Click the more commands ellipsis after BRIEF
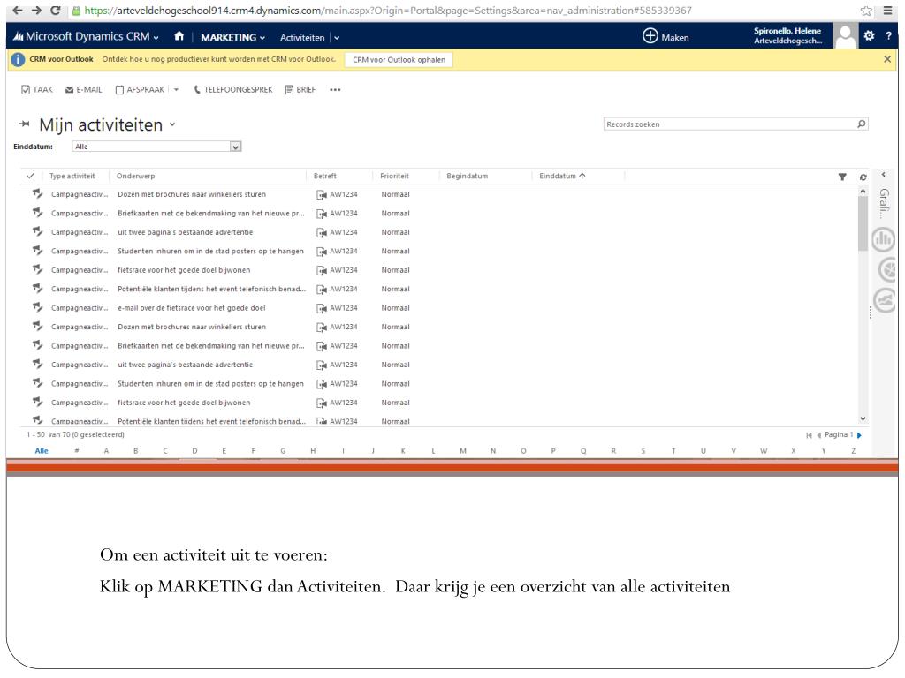This screenshot has height=678, width=905. (x=335, y=89)
